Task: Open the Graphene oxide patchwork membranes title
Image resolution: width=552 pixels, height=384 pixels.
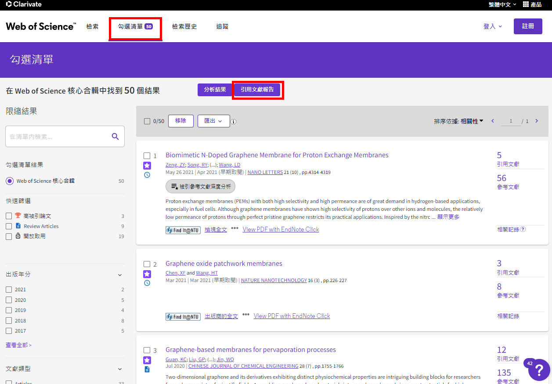Action: coord(224,264)
